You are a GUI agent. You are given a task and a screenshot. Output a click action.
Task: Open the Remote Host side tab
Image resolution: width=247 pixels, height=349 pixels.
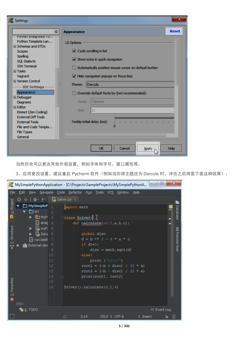pyautogui.click(x=177, y=239)
